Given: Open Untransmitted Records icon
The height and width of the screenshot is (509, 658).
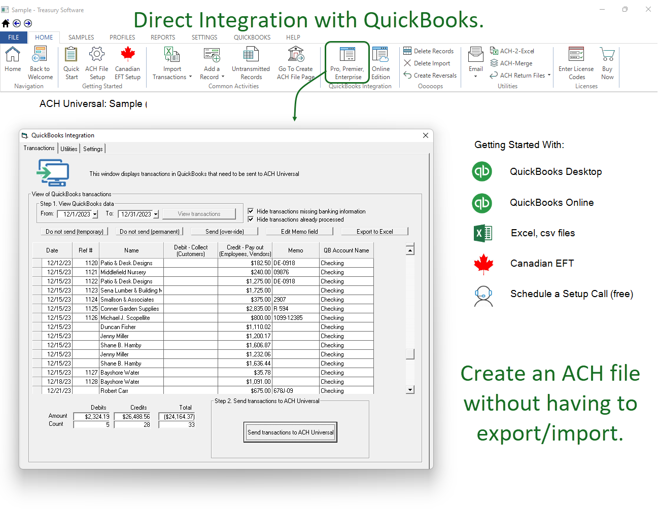Looking at the screenshot, I should click(251, 54).
